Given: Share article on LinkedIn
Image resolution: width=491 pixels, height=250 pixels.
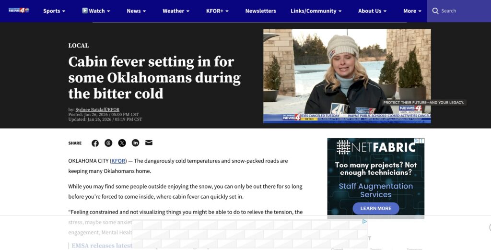Looking at the screenshot, I should pos(135,143).
